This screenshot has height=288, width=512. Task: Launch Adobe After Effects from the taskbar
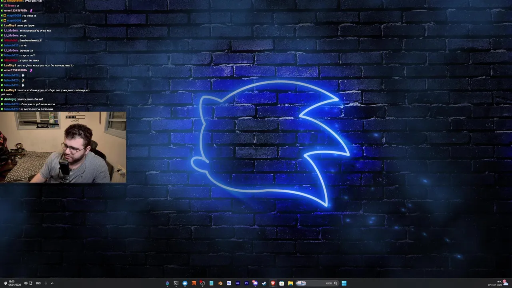click(x=238, y=283)
